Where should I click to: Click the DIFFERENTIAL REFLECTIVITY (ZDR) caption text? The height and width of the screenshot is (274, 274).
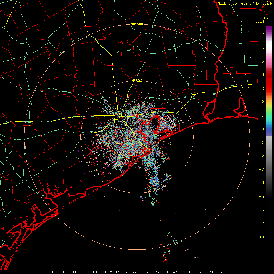tap(95, 272)
